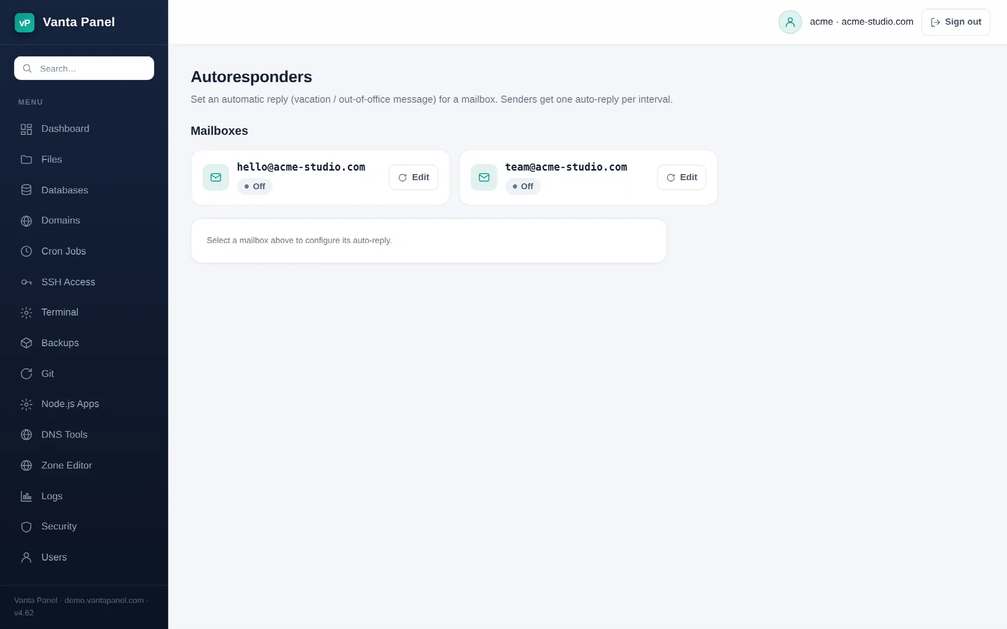Click the Domains globe icon
Screen dimensions: 1007x629
click(x=26, y=221)
